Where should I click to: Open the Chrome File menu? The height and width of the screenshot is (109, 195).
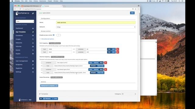[x=22, y=1]
